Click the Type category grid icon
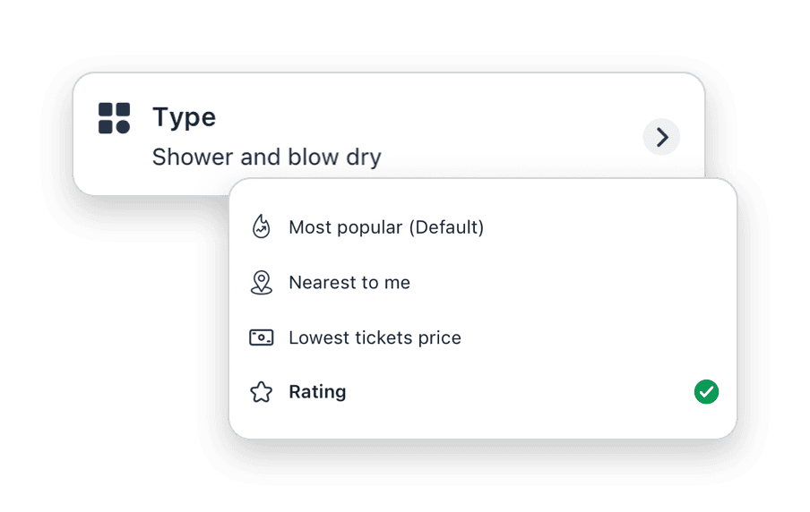Viewport: 810px width, 512px height. tap(114, 118)
